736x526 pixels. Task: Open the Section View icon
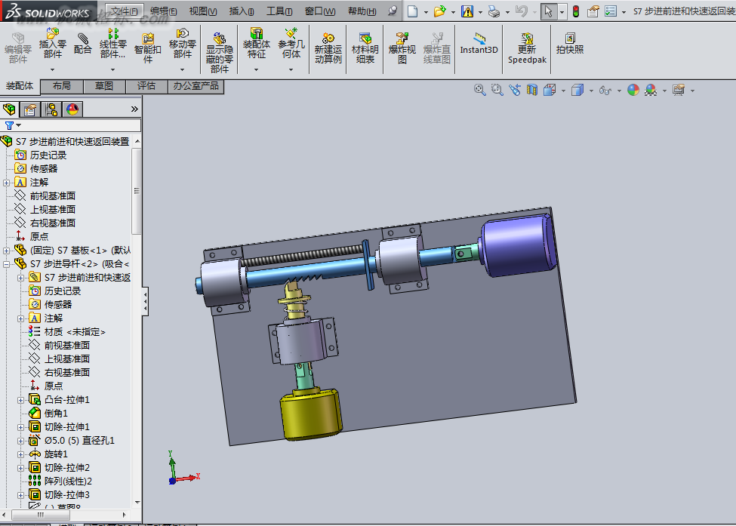coord(532,90)
